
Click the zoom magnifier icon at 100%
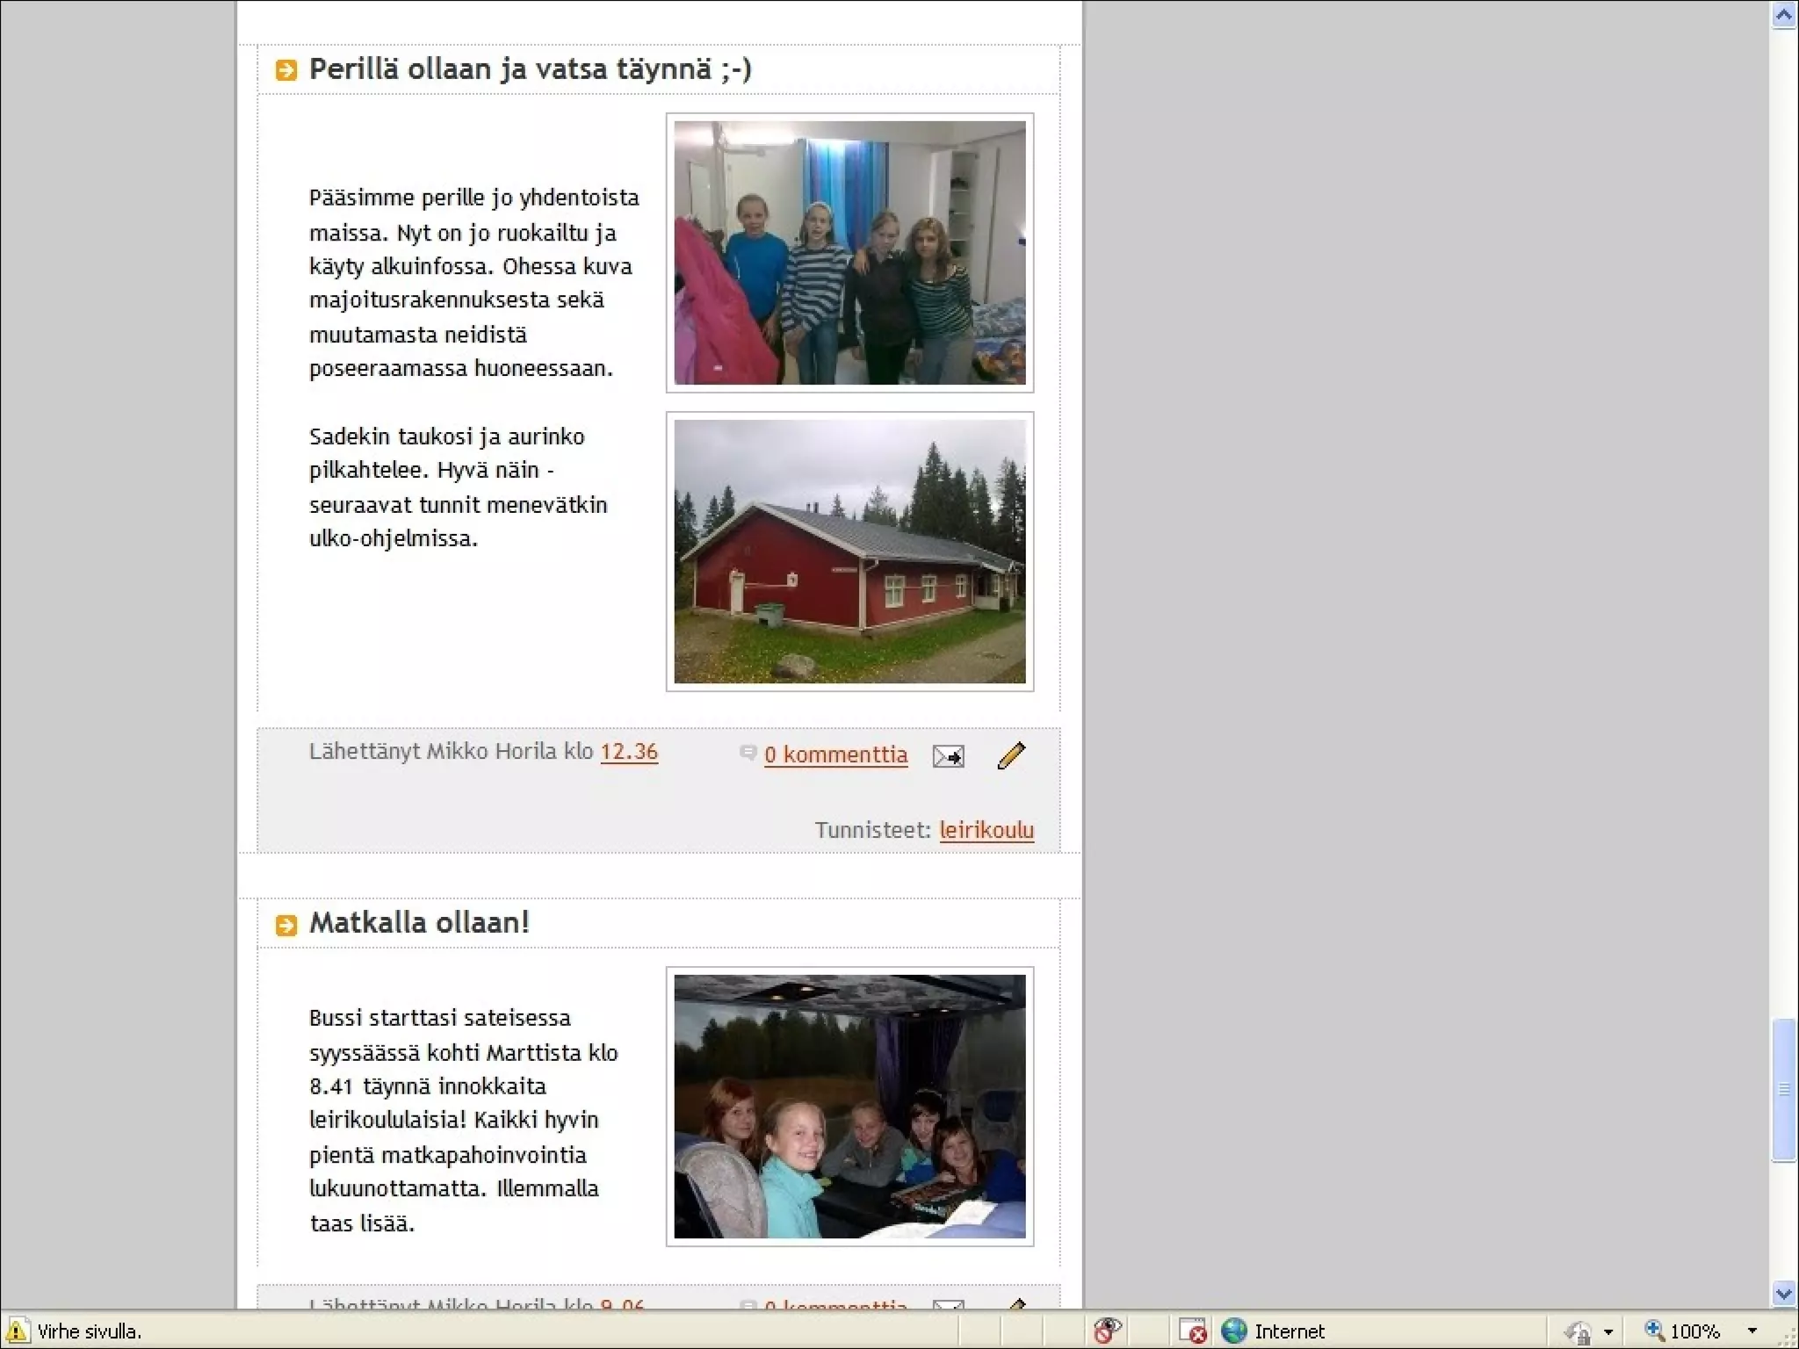click(x=1654, y=1331)
